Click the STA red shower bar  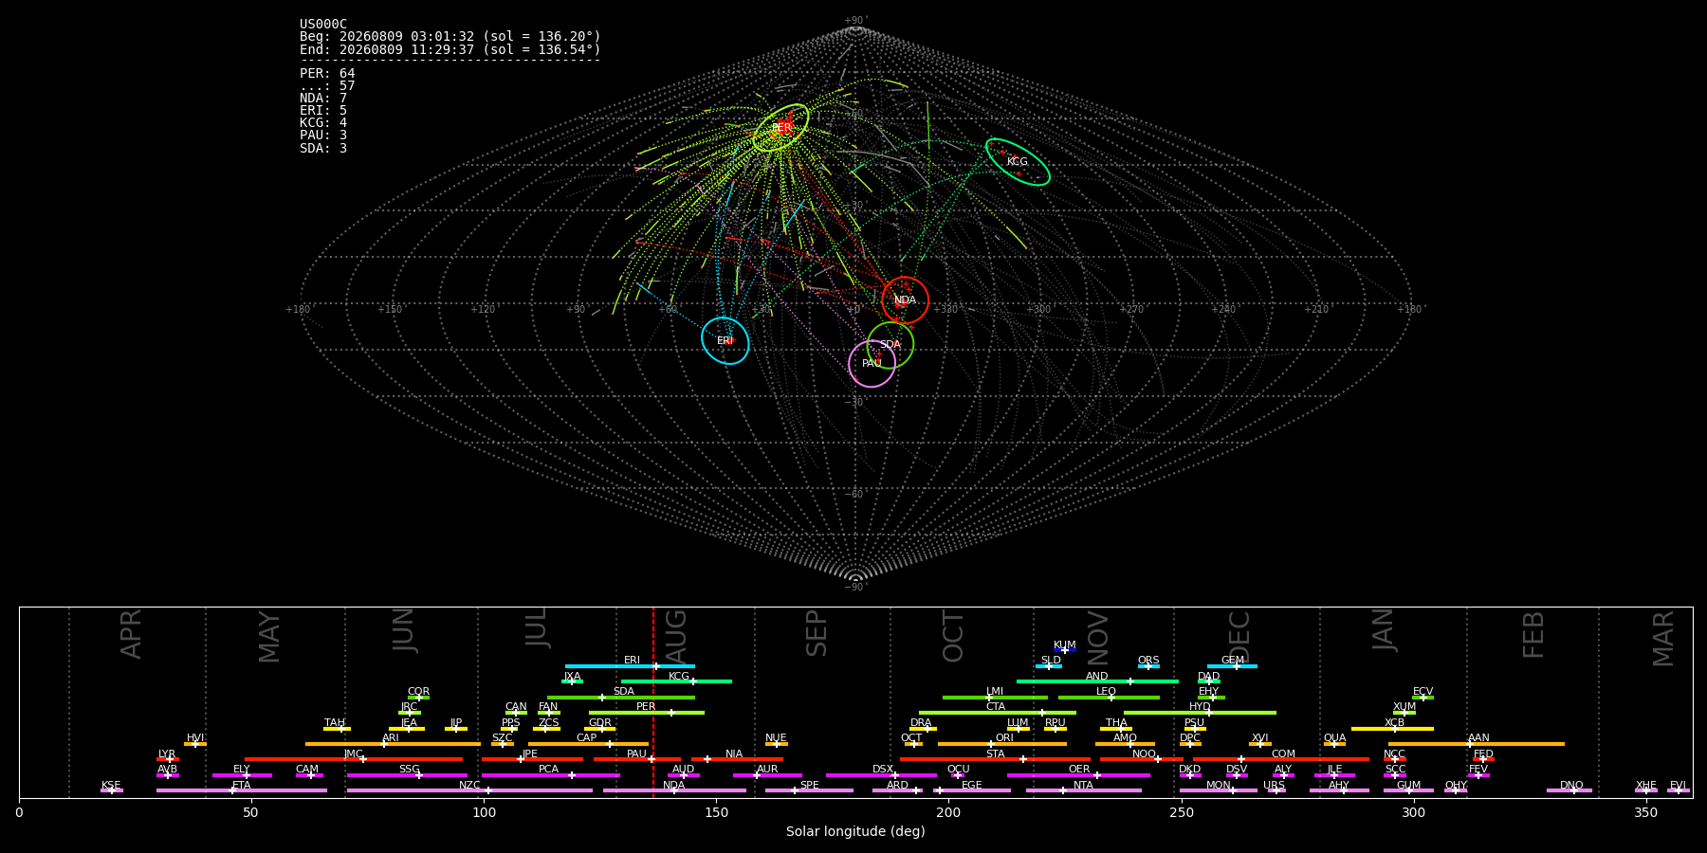[x=995, y=759]
